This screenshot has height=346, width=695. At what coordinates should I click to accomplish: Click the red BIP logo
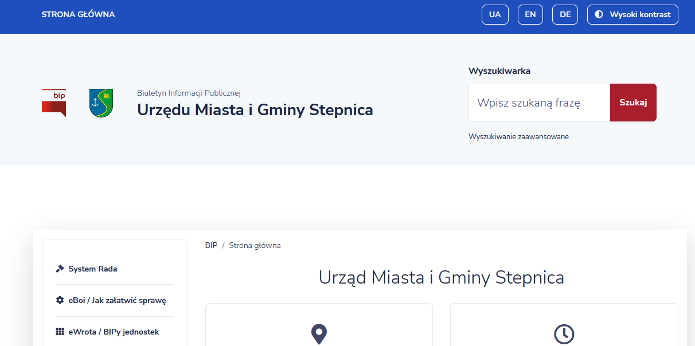pos(54,103)
